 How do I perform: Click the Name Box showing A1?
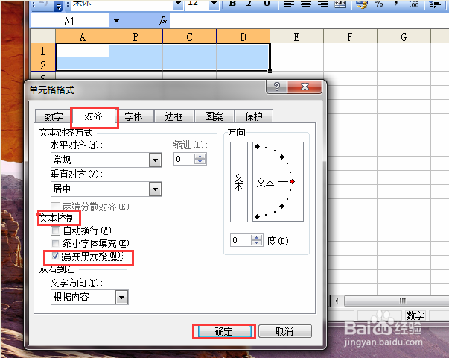[x=70, y=21]
